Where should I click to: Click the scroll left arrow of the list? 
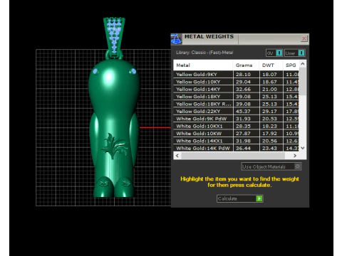[x=177, y=156]
